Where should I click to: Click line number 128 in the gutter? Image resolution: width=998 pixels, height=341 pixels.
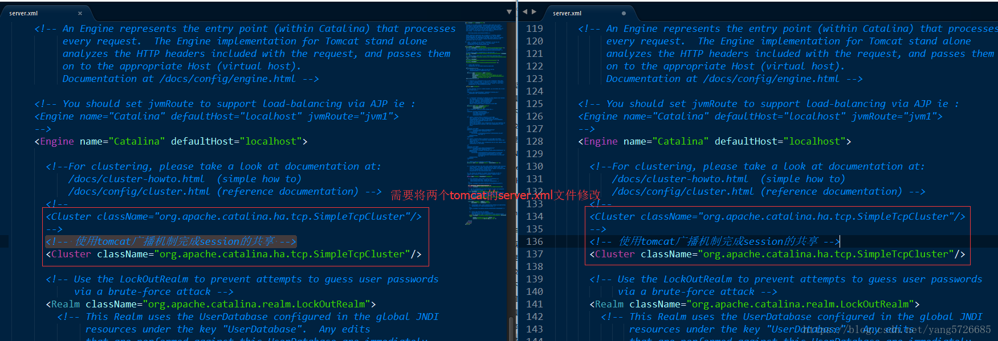[535, 141]
